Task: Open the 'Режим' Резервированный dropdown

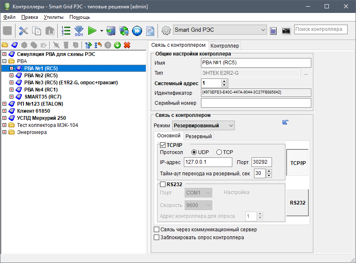Action: click(x=203, y=125)
